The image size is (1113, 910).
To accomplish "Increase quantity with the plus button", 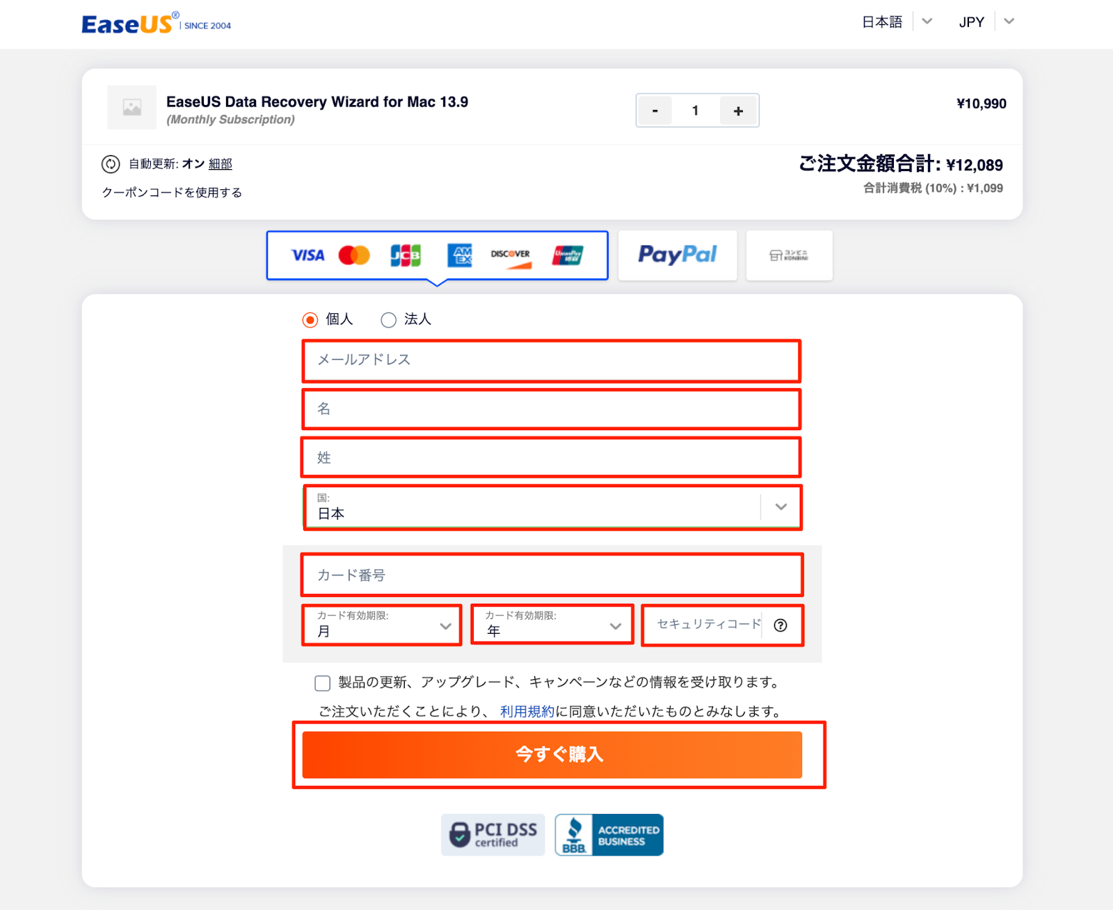I will (x=738, y=111).
